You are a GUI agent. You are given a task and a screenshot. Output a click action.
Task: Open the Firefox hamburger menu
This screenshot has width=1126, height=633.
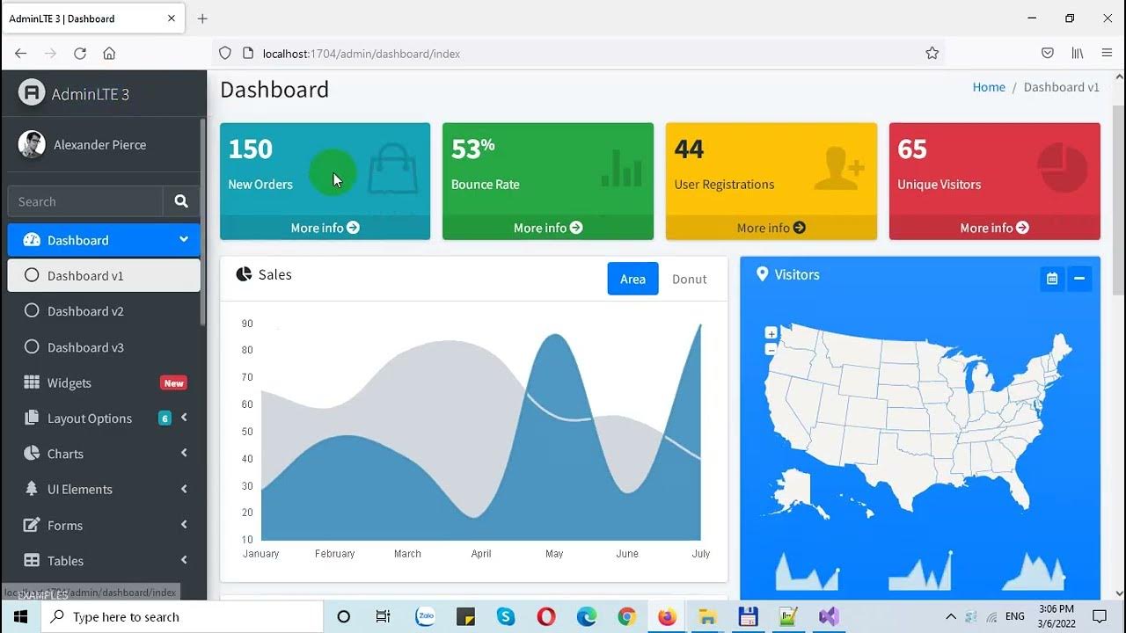pyautogui.click(x=1107, y=54)
